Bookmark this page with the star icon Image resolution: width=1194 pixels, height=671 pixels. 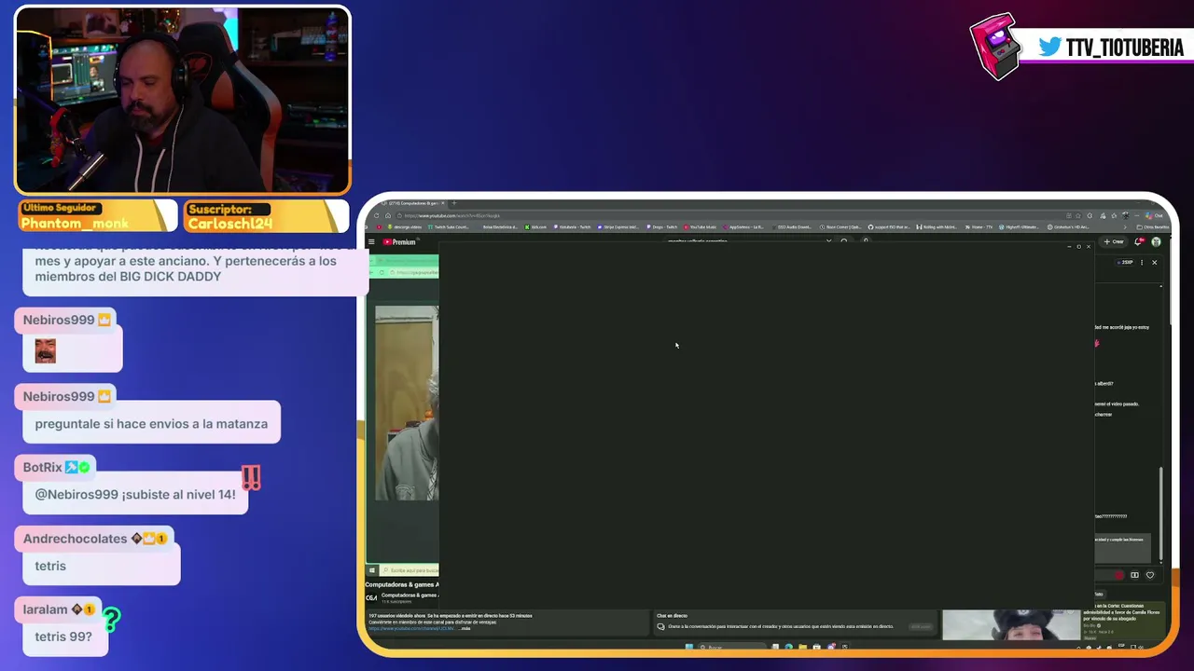[1078, 215]
